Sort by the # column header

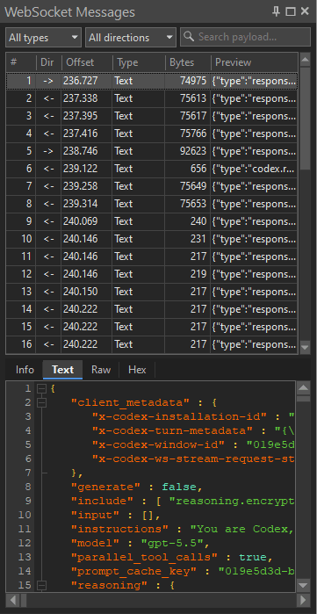pos(21,62)
